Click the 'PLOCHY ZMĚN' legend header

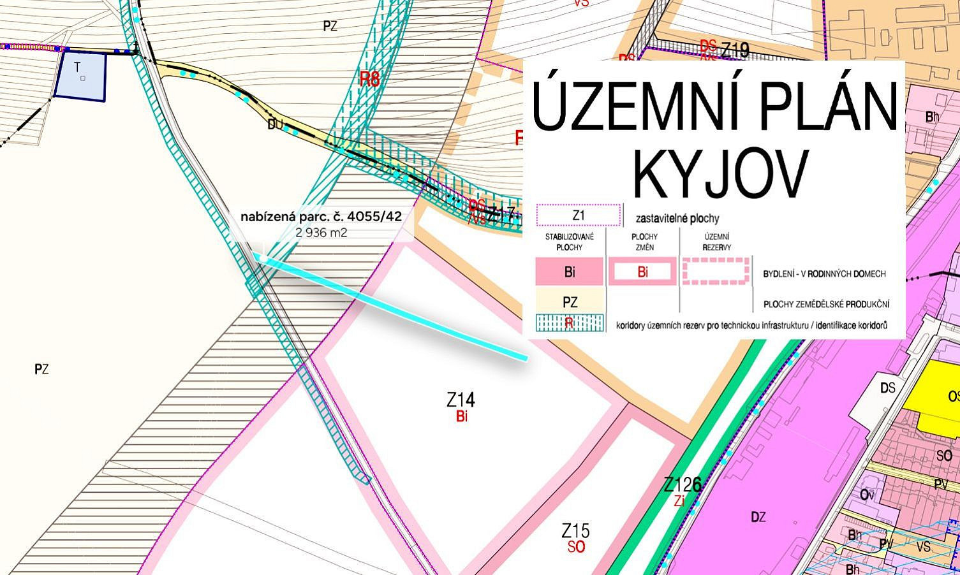[643, 242]
